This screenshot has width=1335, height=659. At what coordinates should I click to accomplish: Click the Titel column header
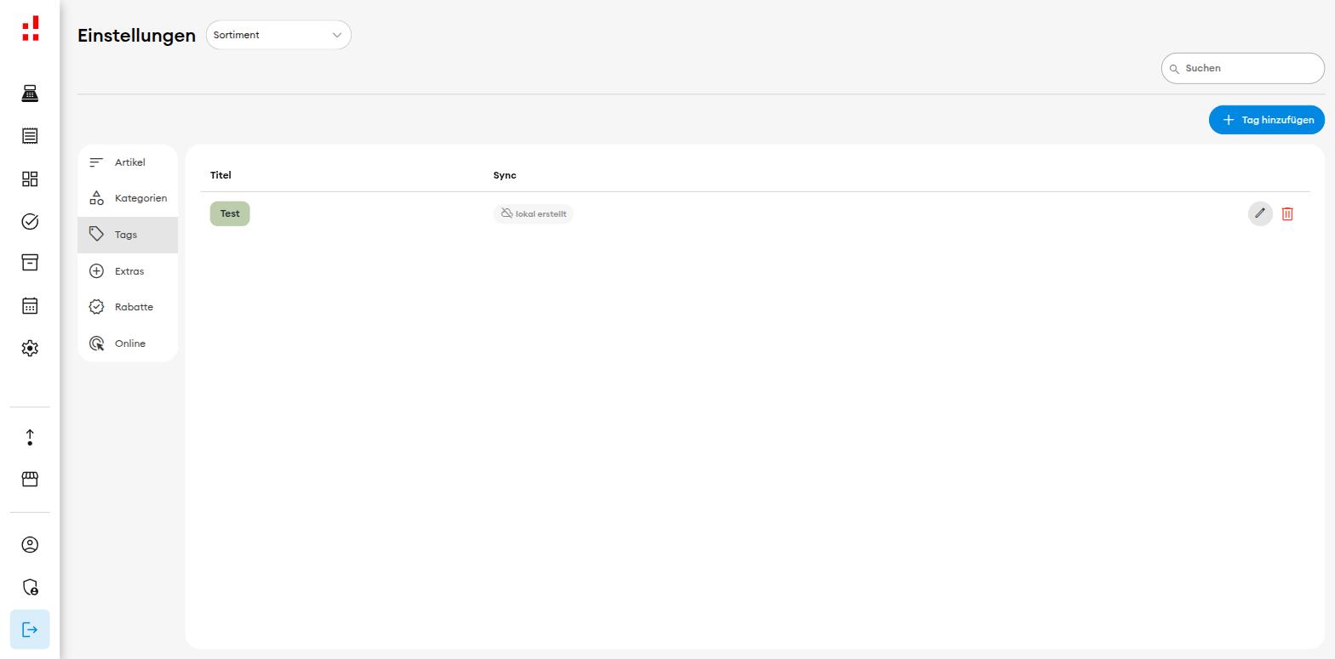pos(221,175)
